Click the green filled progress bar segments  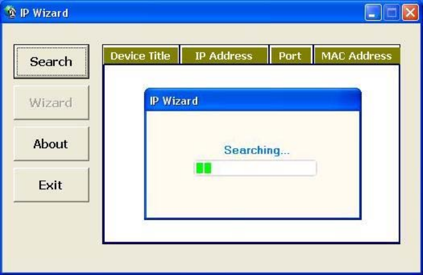(204, 168)
